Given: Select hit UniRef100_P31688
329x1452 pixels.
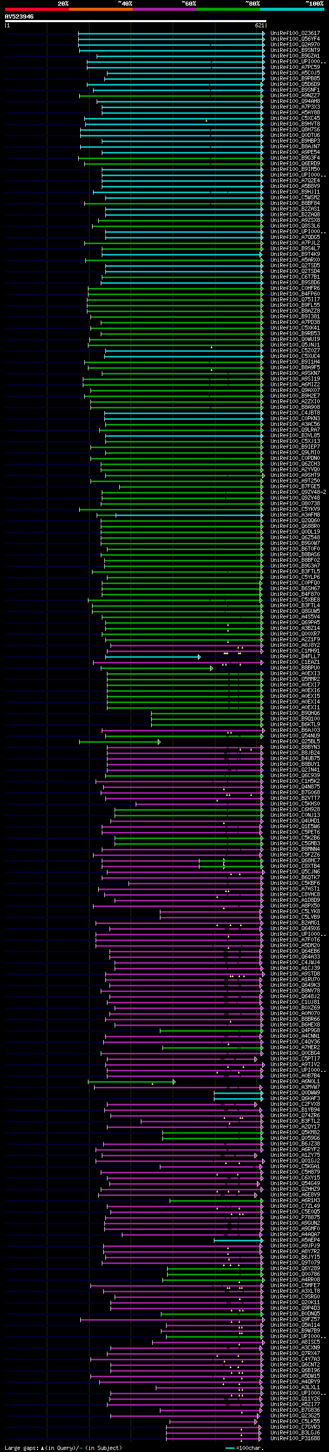Looking at the screenshot, I should (295, 1438).
